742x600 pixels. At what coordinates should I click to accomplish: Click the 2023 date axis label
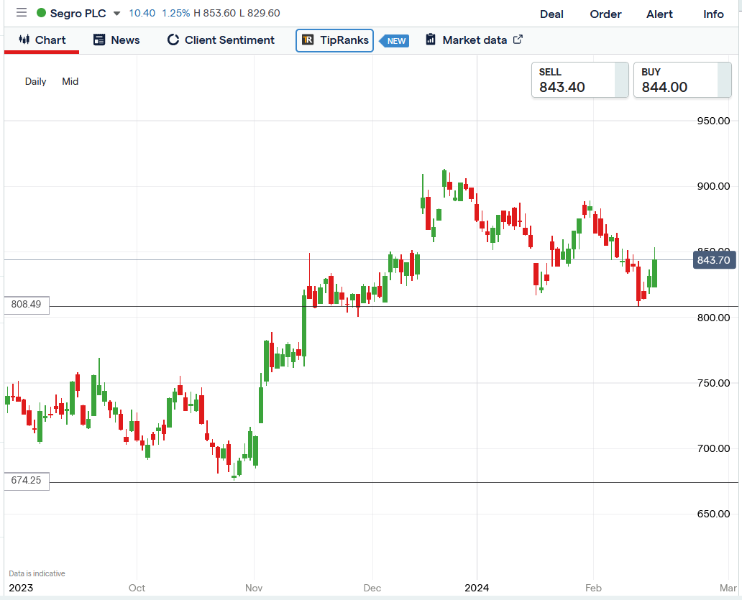21,588
